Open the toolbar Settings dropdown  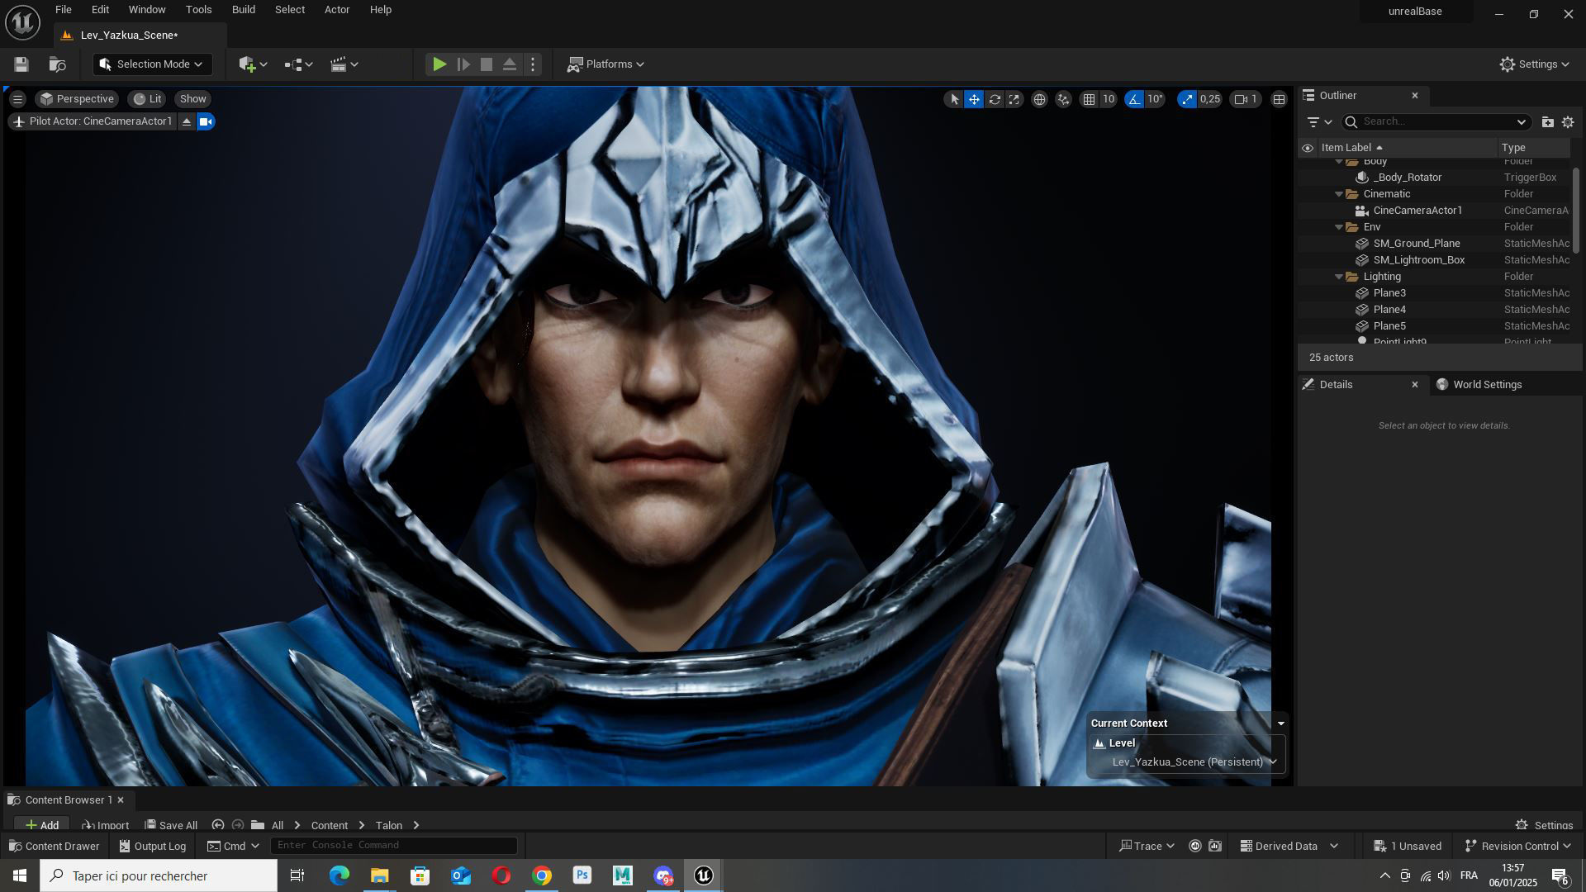(x=1534, y=64)
